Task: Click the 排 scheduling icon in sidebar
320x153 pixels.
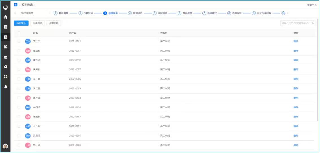Action: 5,27
